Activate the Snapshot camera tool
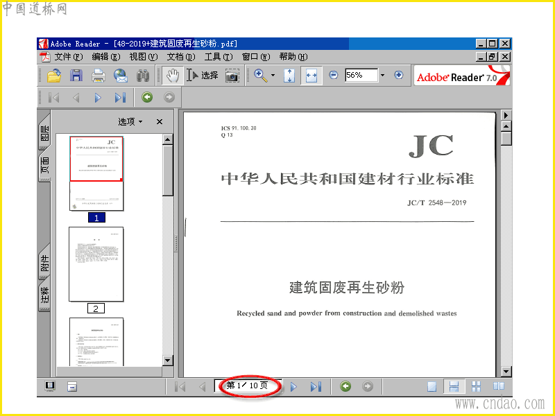The image size is (555, 416). click(232, 76)
